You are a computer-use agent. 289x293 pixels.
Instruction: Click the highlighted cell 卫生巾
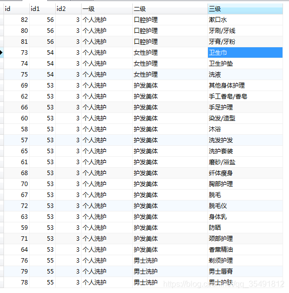(245, 53)
